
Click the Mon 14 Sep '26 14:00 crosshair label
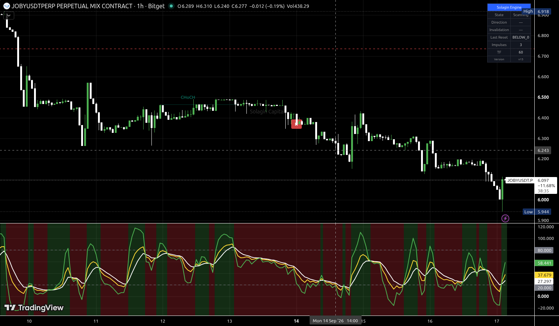(335, 321)
